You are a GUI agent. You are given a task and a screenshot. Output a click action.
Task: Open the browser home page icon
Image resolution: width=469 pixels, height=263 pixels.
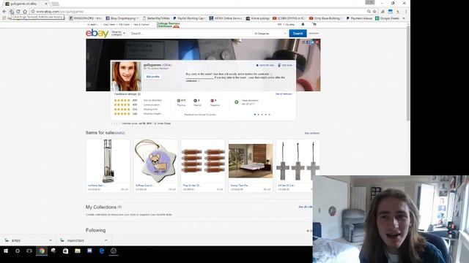(25, 12)
